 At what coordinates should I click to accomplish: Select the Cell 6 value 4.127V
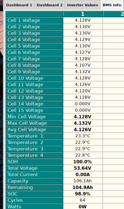(x=83, y=52)
